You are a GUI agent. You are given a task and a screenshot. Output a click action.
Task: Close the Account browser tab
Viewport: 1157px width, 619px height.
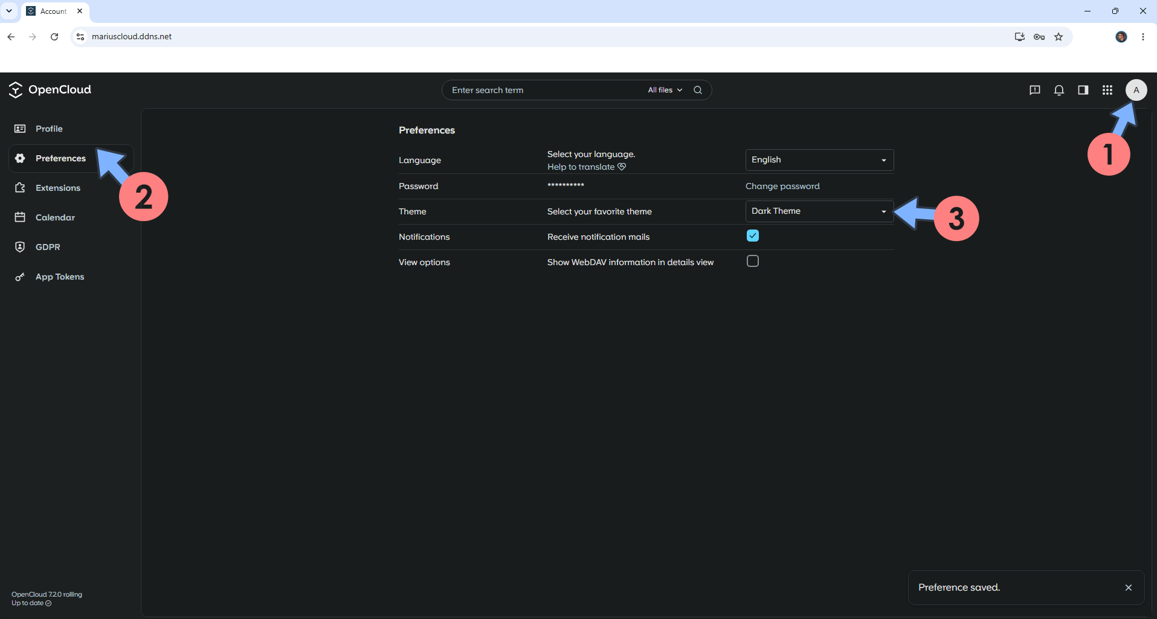(x=80, y=11)
